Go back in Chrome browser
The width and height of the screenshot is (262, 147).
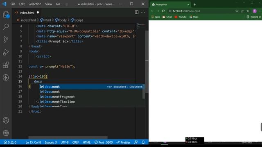pos(152,11)
